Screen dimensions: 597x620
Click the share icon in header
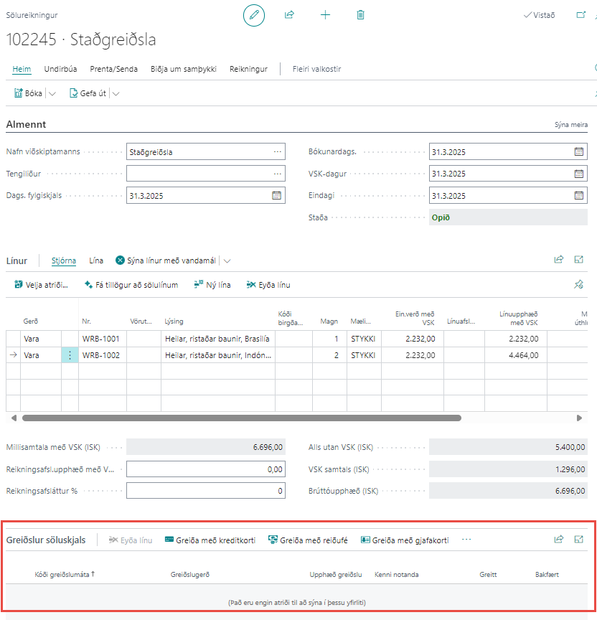(x=289, y=15)
